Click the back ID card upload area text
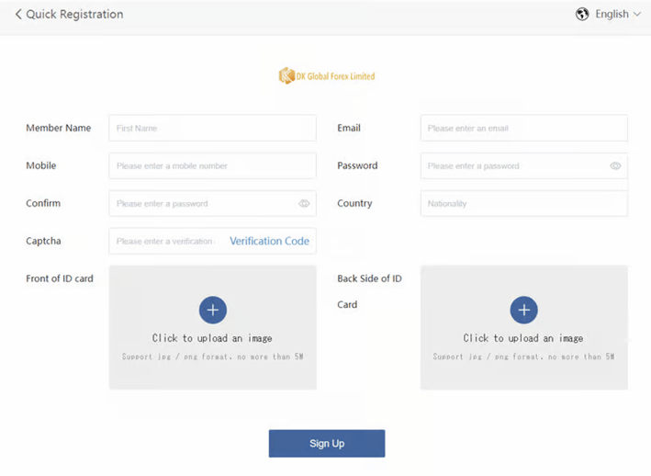 [523, 338]
